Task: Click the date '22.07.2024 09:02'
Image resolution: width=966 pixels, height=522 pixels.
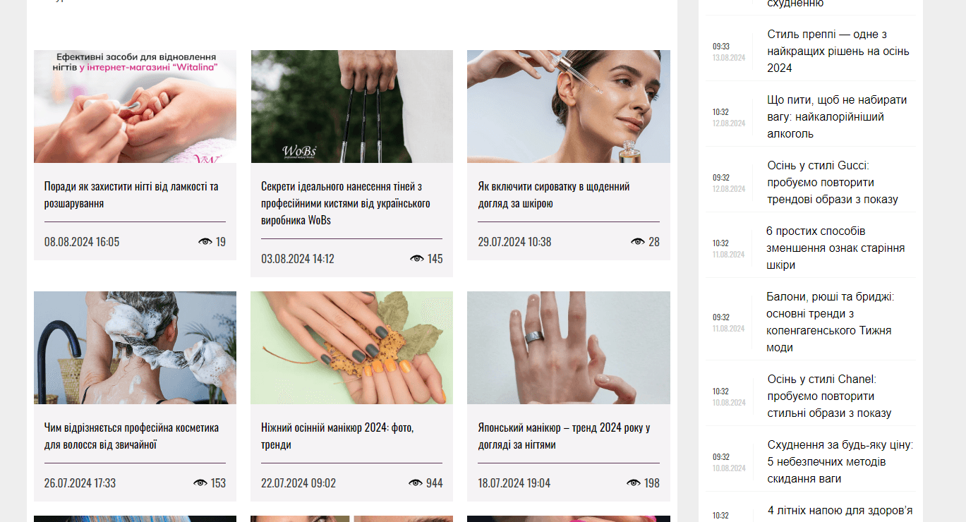Action: pyautogui.click(x=298, y=483)
